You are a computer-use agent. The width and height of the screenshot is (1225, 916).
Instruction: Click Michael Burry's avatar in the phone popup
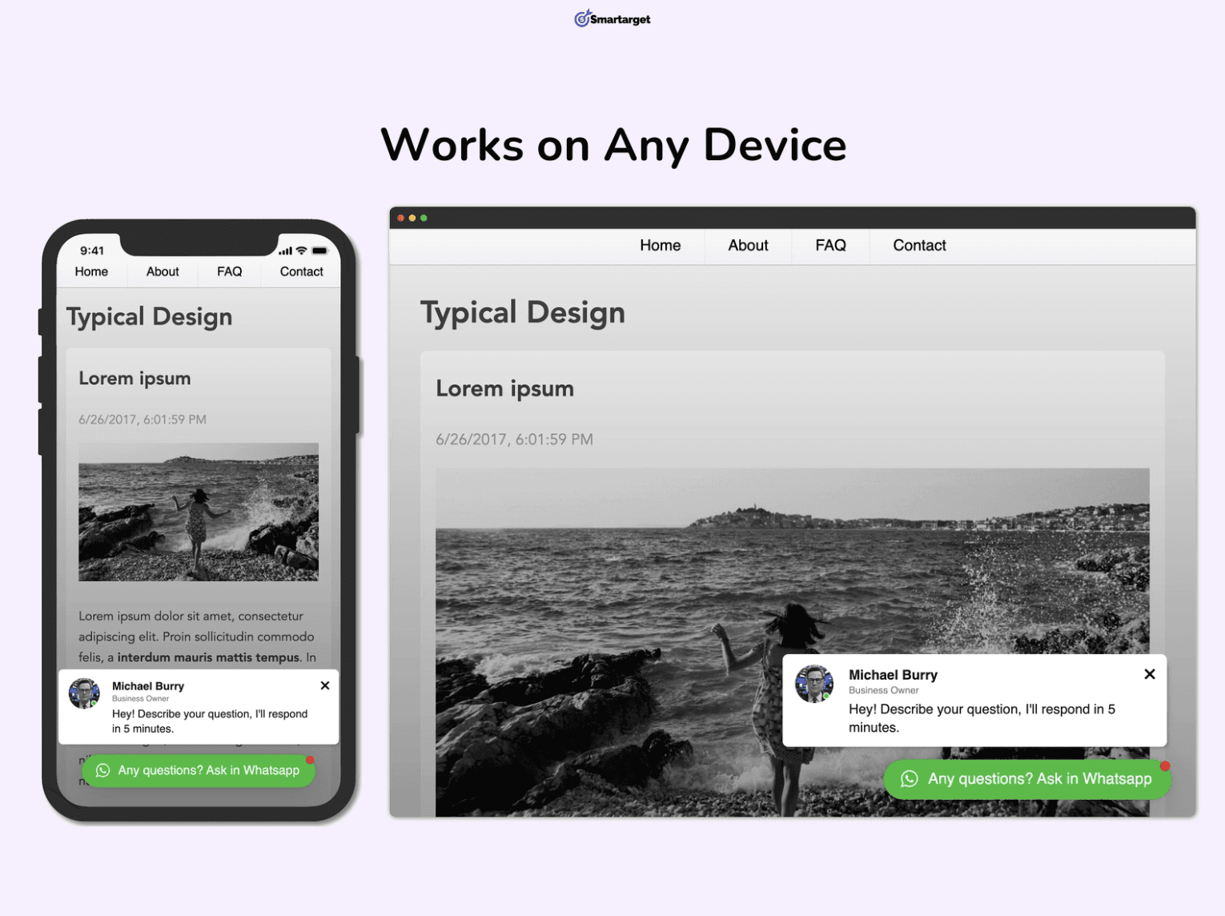(x=84, y=693)
